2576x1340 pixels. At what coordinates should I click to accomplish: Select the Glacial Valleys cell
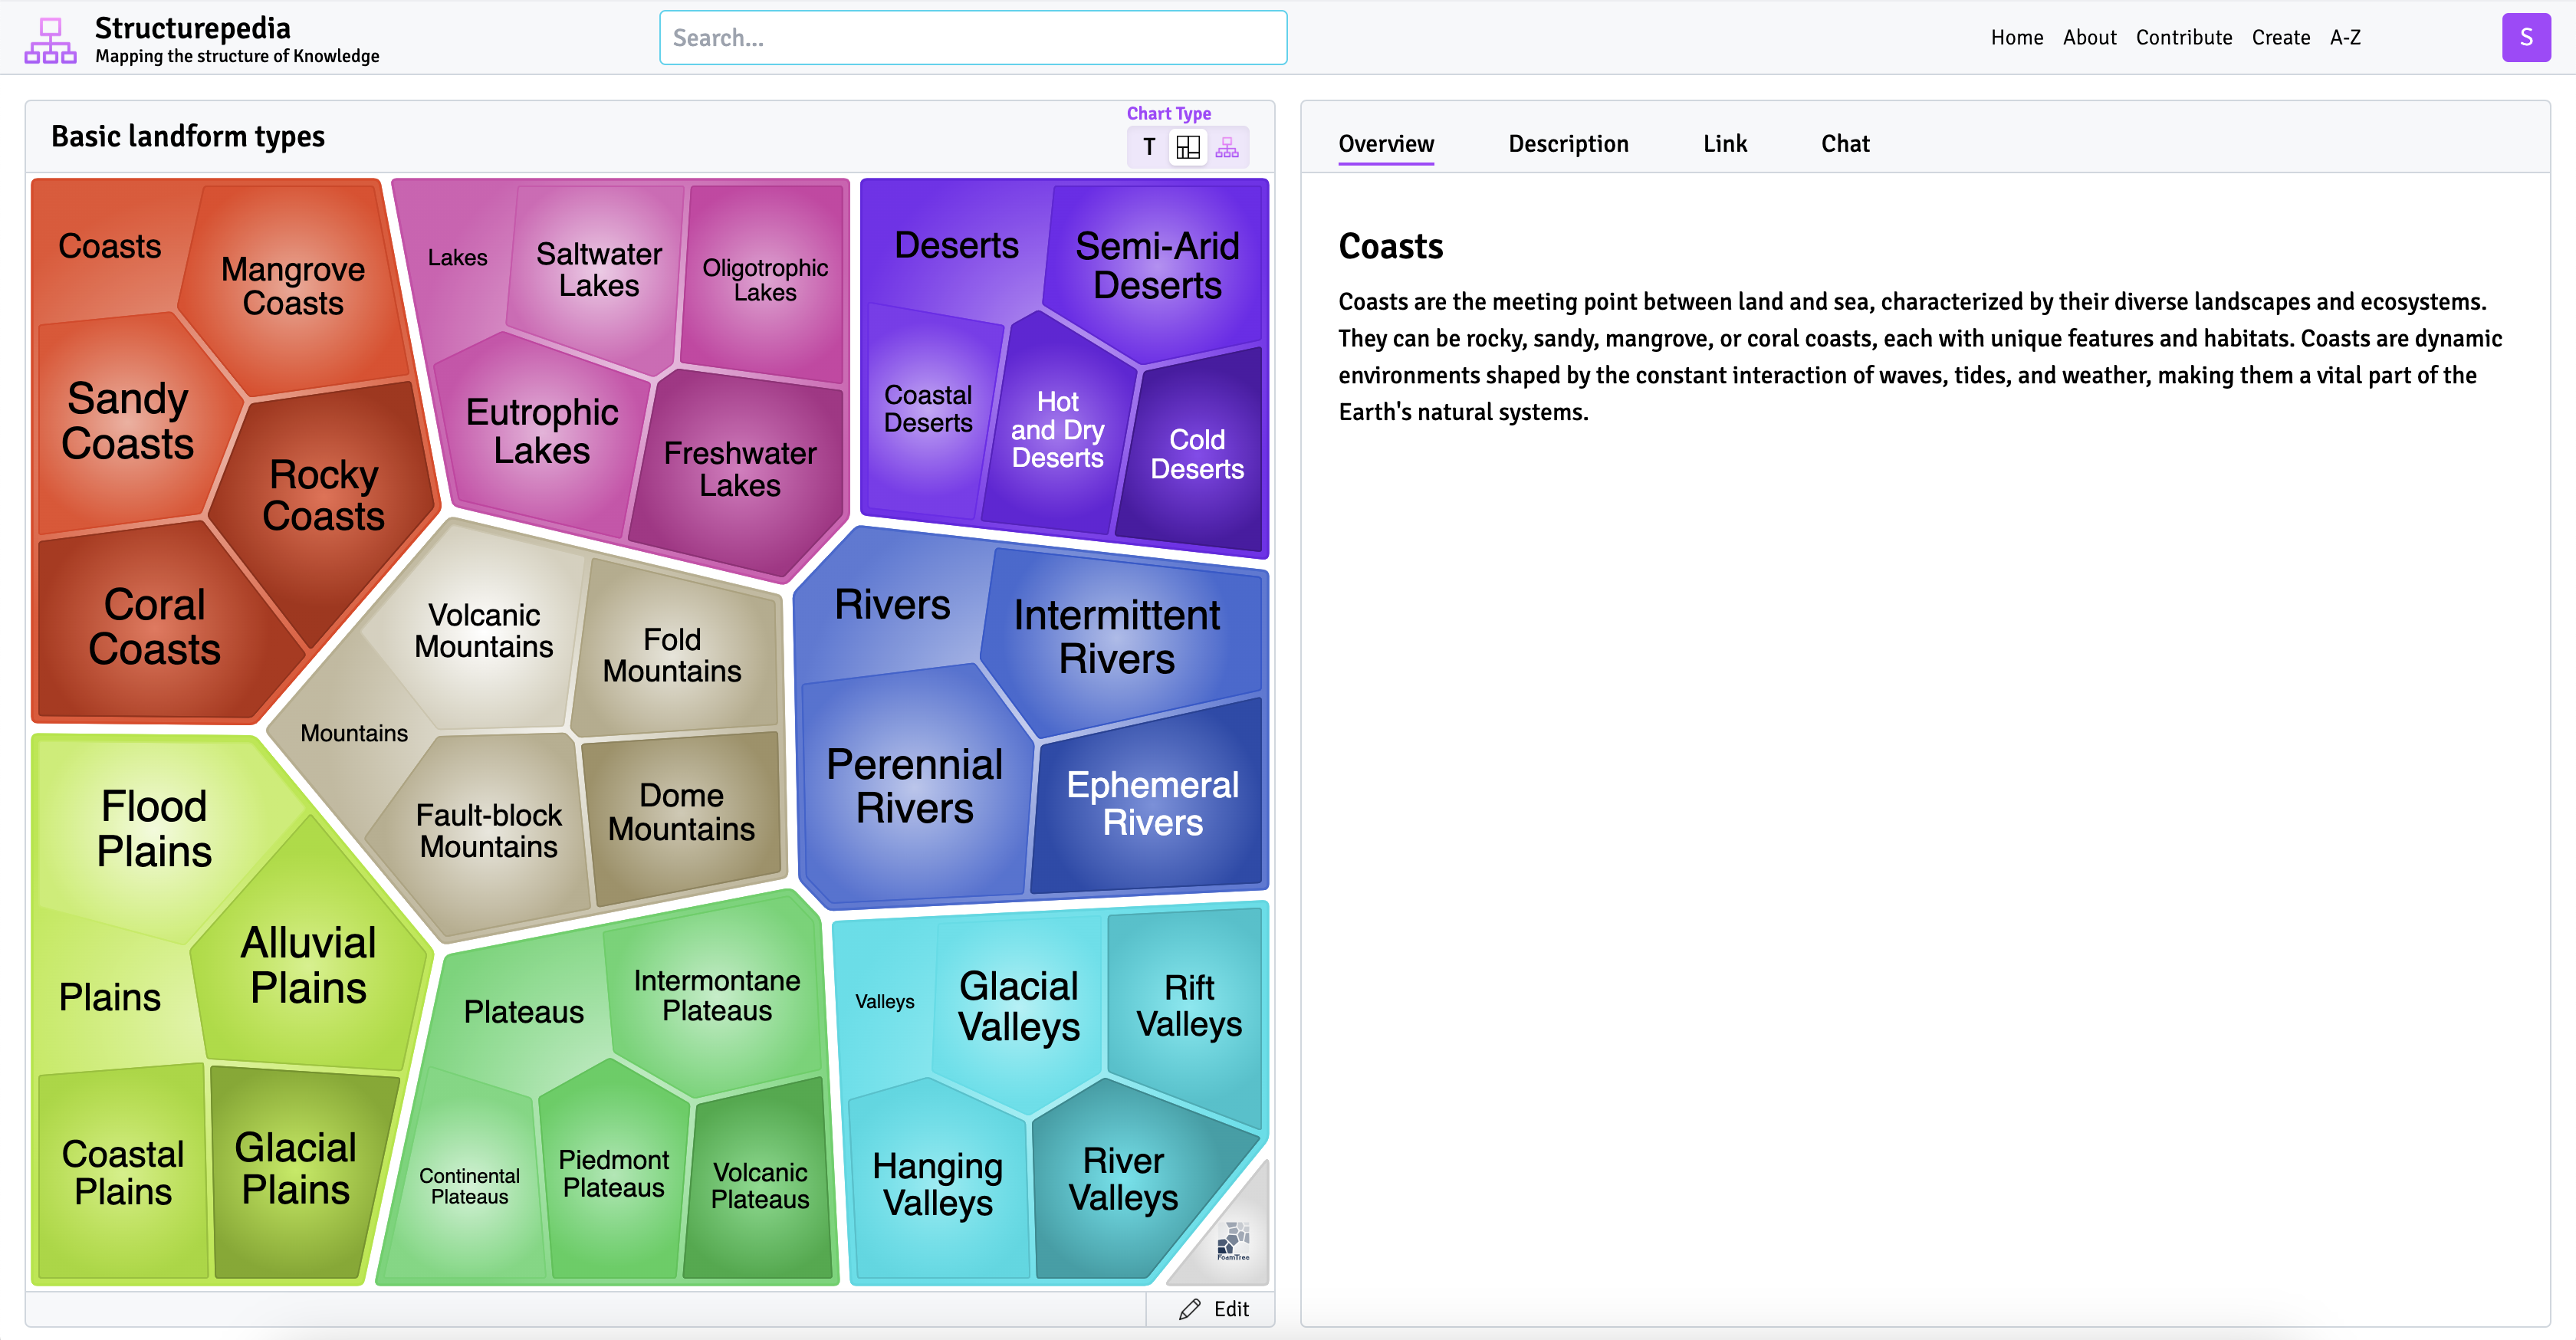click(x=1018, y=1006)
